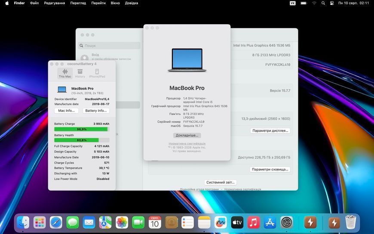
Task: Click the Design Capacity value 5 103 mAh
Action: click(x=101, y=151)
